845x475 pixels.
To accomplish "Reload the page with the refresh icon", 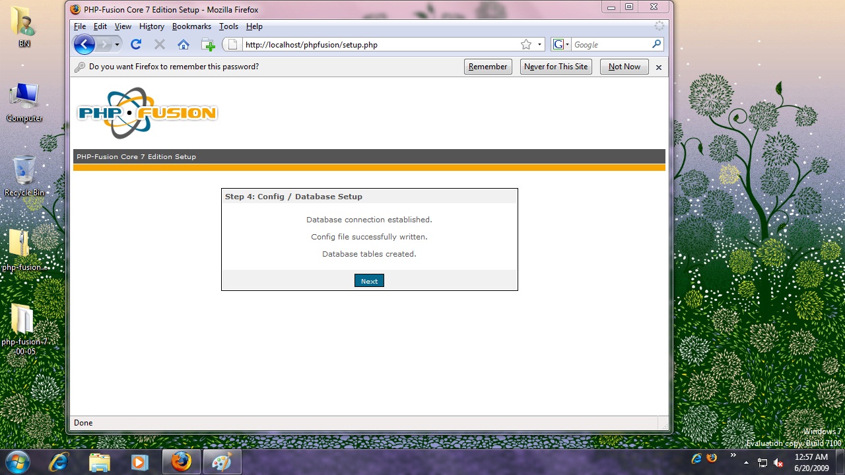I will coord(136,44).
